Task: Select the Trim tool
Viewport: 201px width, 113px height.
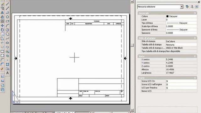Action: pos(2,43)
